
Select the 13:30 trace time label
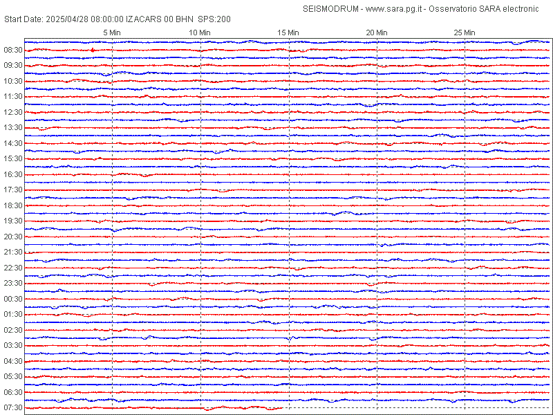coord(13,128)
